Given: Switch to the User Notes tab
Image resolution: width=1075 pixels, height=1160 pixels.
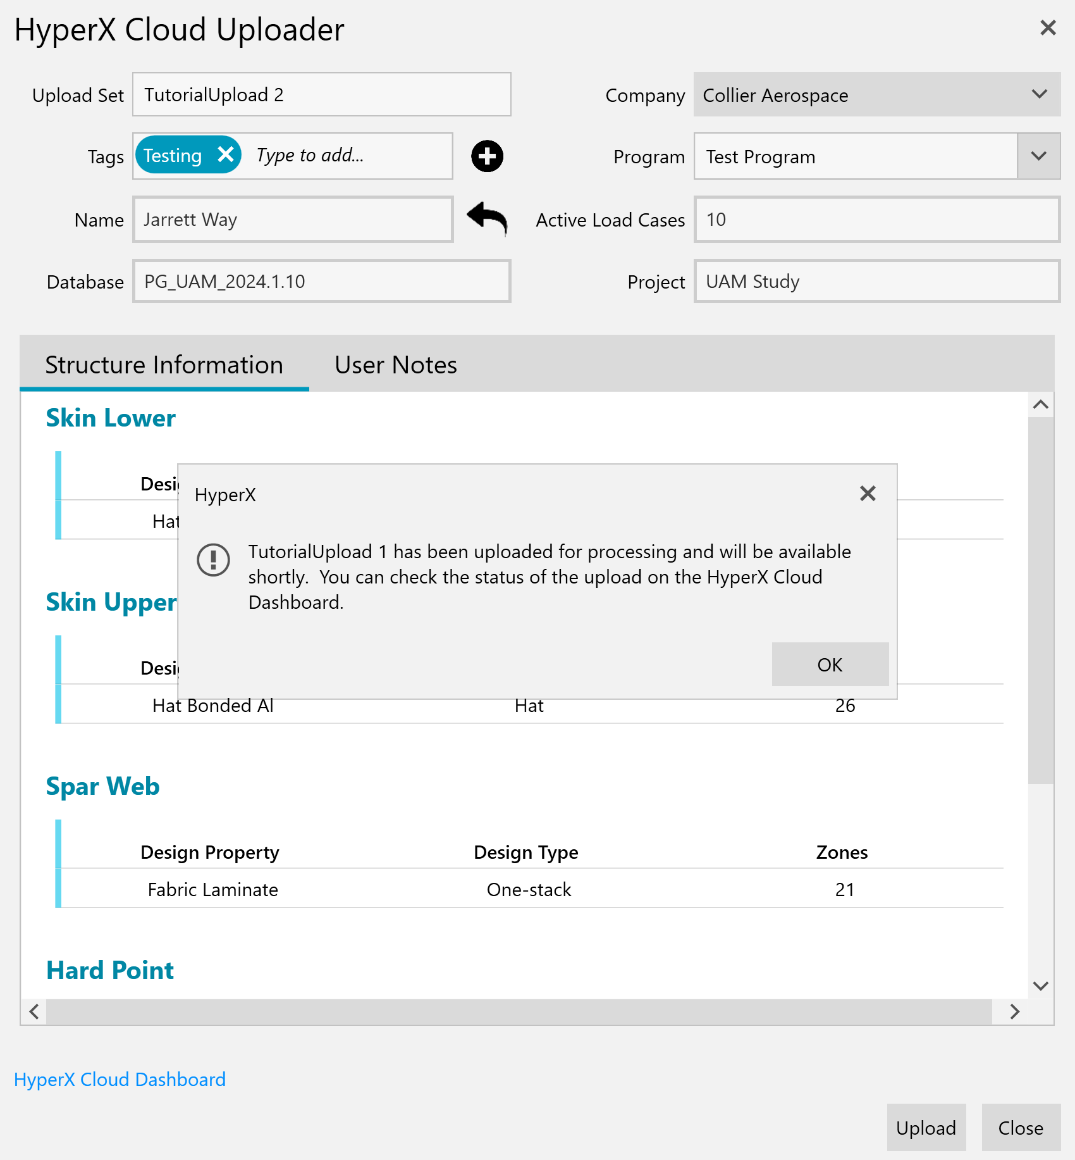Looking at the screenshot, I should click(396, 365).
